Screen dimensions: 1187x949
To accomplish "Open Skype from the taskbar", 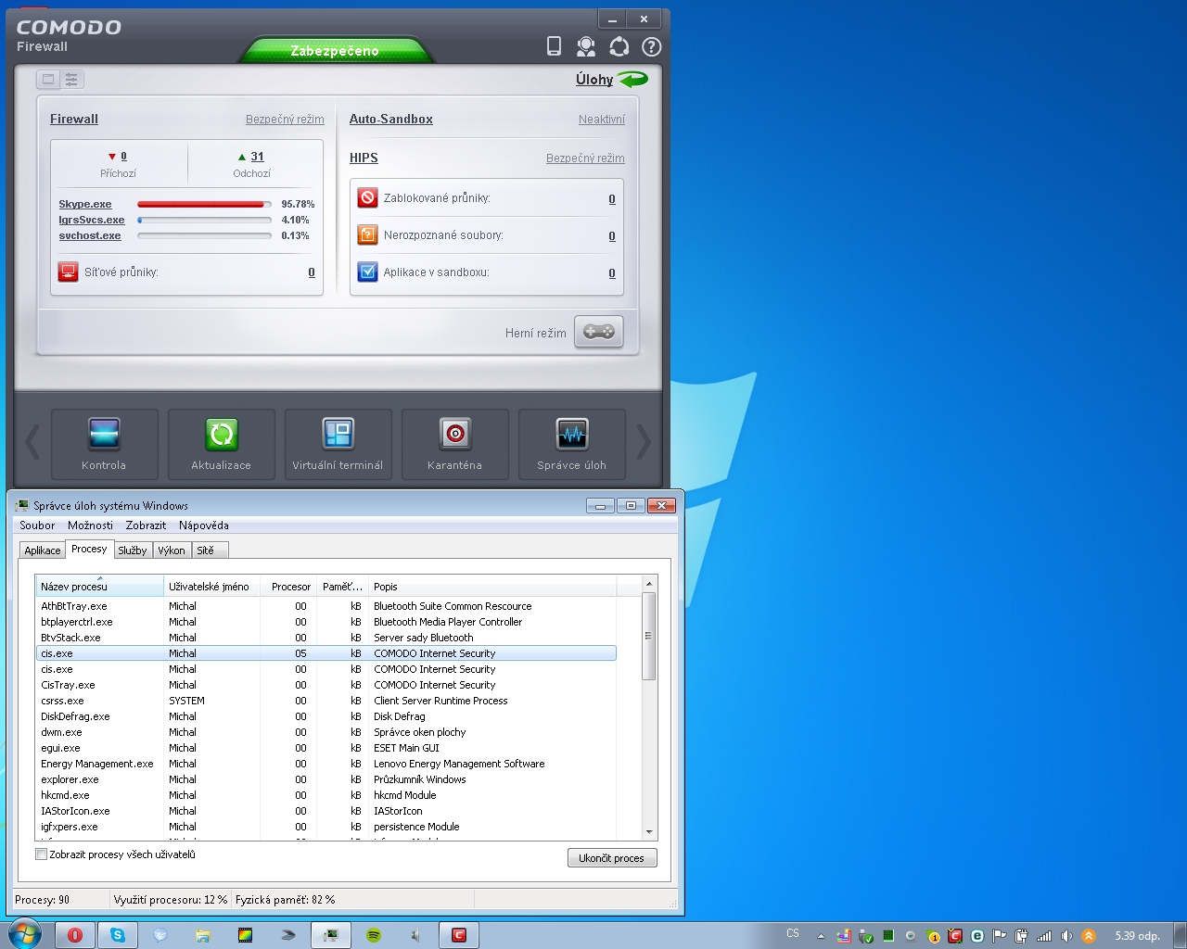I will click(118, 935).
